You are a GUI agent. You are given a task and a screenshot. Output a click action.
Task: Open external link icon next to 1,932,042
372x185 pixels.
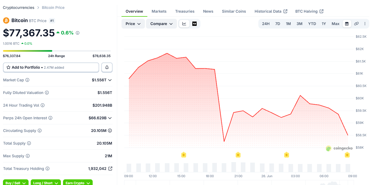(x=110, y=169)
